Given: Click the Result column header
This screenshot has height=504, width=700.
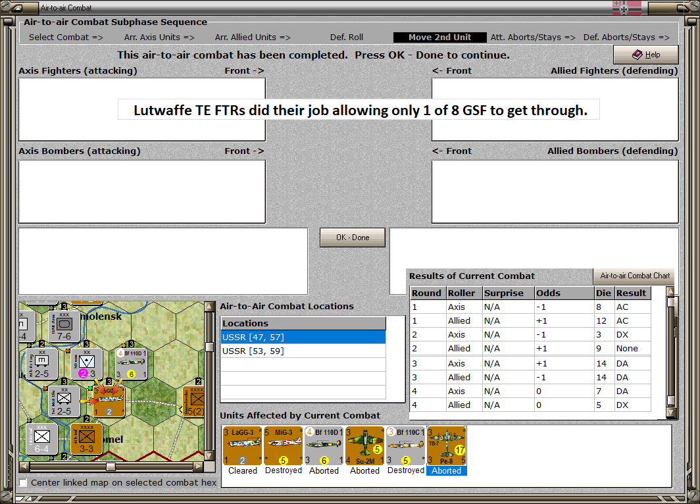Looking at the screenshot, I should pos(633,293).
